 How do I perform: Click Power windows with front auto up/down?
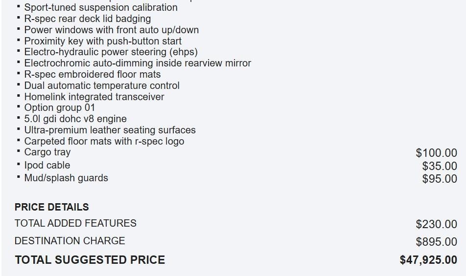coord(111,30)
